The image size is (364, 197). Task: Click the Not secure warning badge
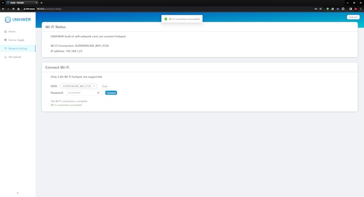pos(29,9)
